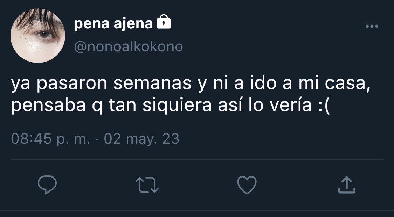
Task: Click the divider line below the timestamp
Action: pyautogui.click(x=197, y=160)
